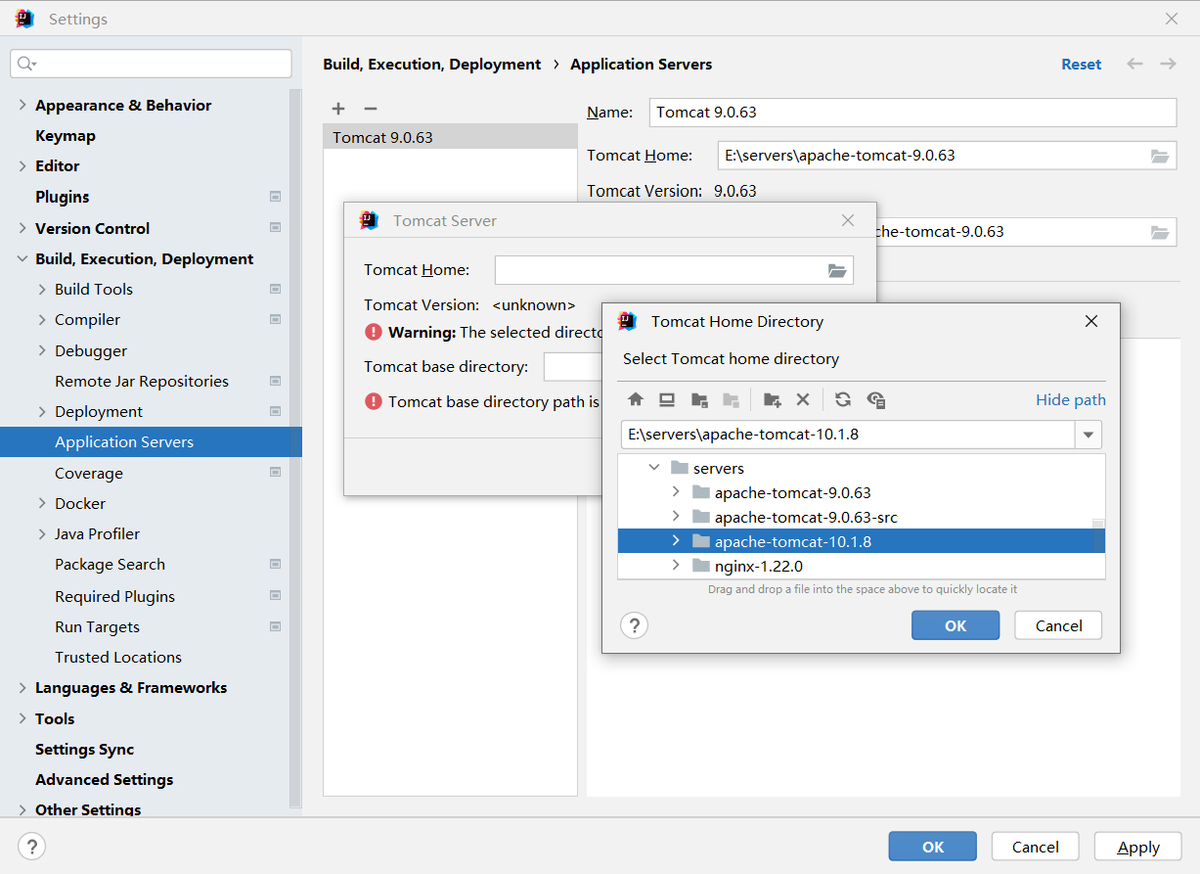The height and width of the screenshot is (874, 1200).
Task: Click Hide path link
Action: point(1071,399)
